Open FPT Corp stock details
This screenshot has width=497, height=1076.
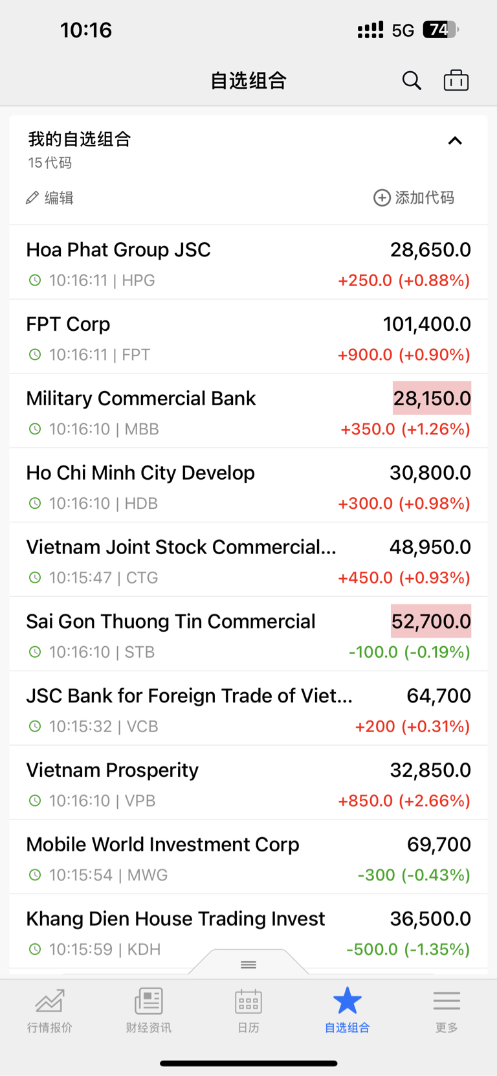pos(248,337)
